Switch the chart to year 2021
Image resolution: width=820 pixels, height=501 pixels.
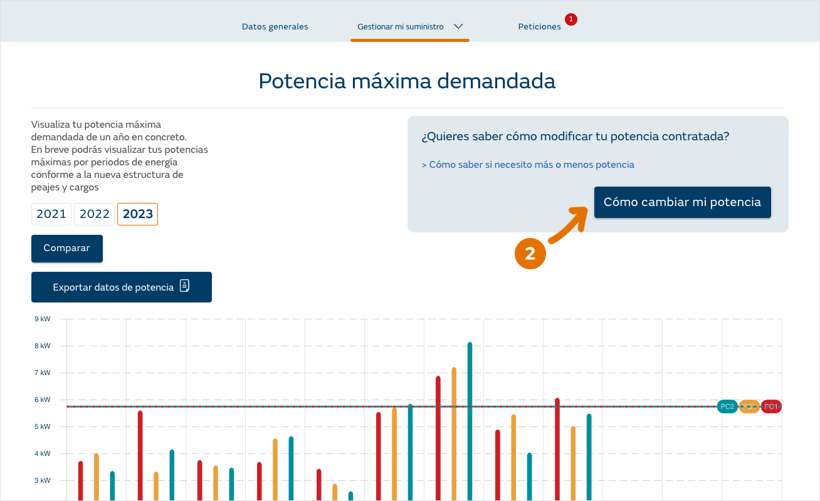[51, 214]
